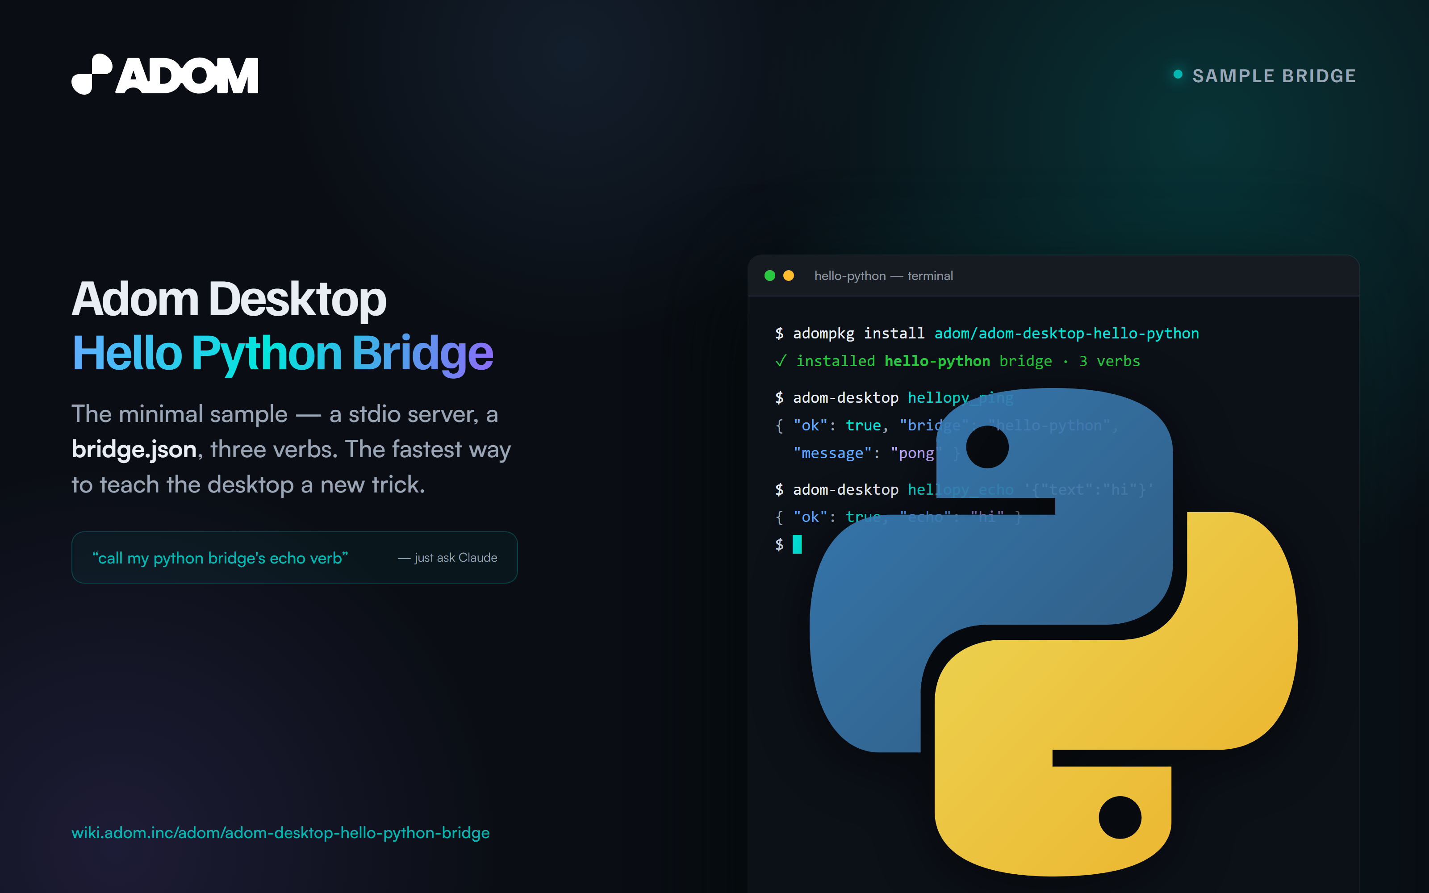The width and height of the screenshot is (1429, 893).
Task: Click the SAMPLE BRIDGE label
Action: point(1274,75)
